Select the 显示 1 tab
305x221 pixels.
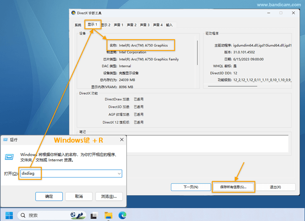pyautogui.click(x=92, y=25)
